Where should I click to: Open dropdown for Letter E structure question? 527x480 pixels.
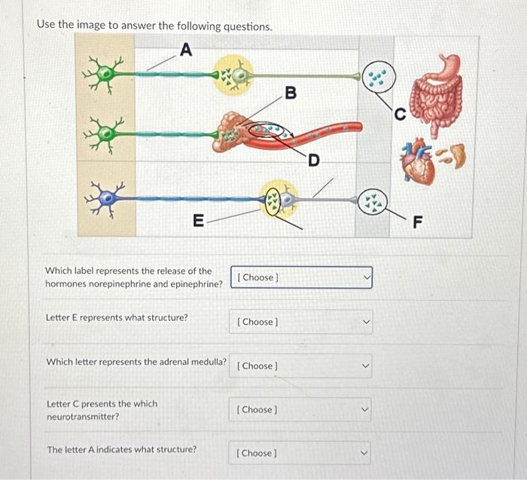(x=301, y=322)
